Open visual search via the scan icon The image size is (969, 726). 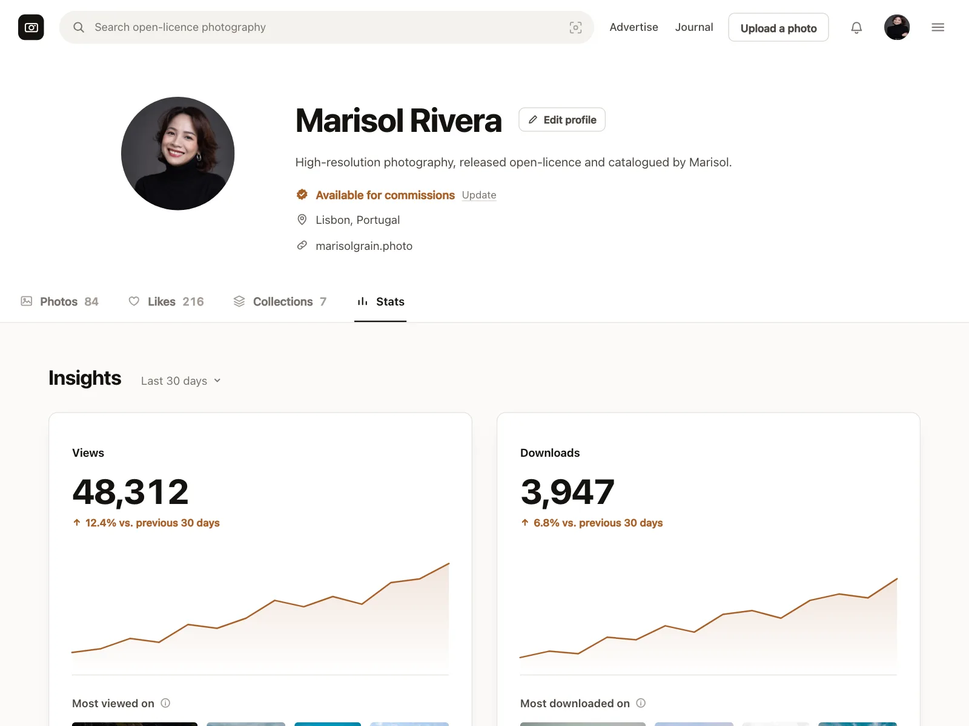575,27
